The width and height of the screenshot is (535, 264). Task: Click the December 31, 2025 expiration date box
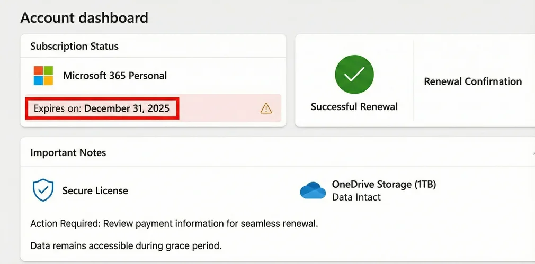point(127,108)
